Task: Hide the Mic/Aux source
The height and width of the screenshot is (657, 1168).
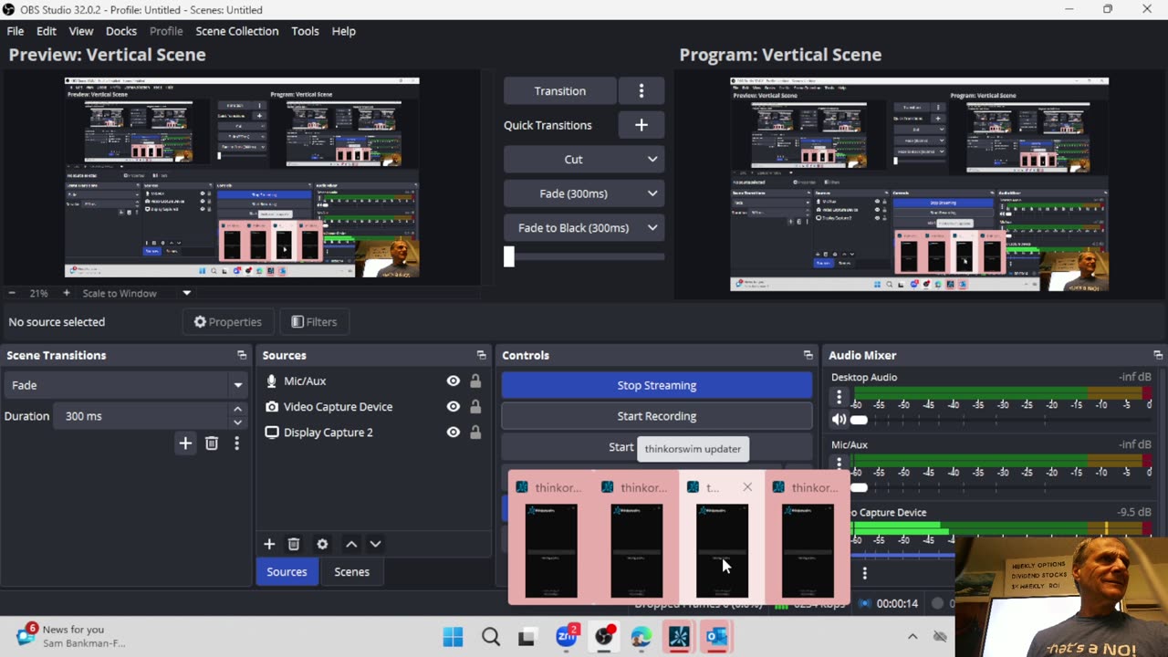Action: tap(454, 381)
